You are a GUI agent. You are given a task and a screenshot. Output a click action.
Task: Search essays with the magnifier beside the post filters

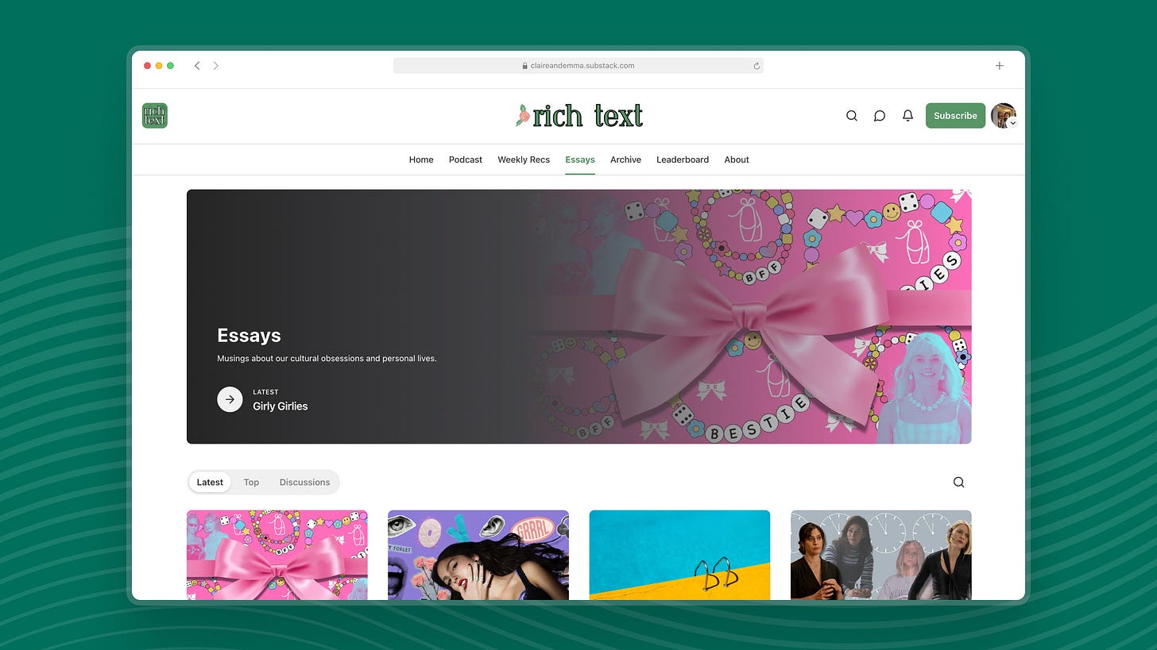(959, 482)
